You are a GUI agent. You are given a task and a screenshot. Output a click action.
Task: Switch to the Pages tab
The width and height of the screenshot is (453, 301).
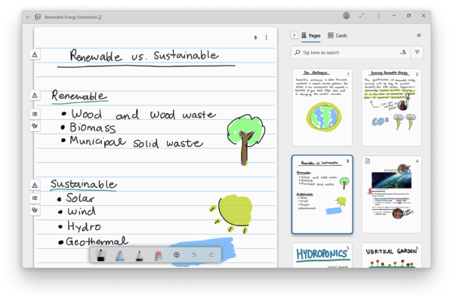(311, 35)
